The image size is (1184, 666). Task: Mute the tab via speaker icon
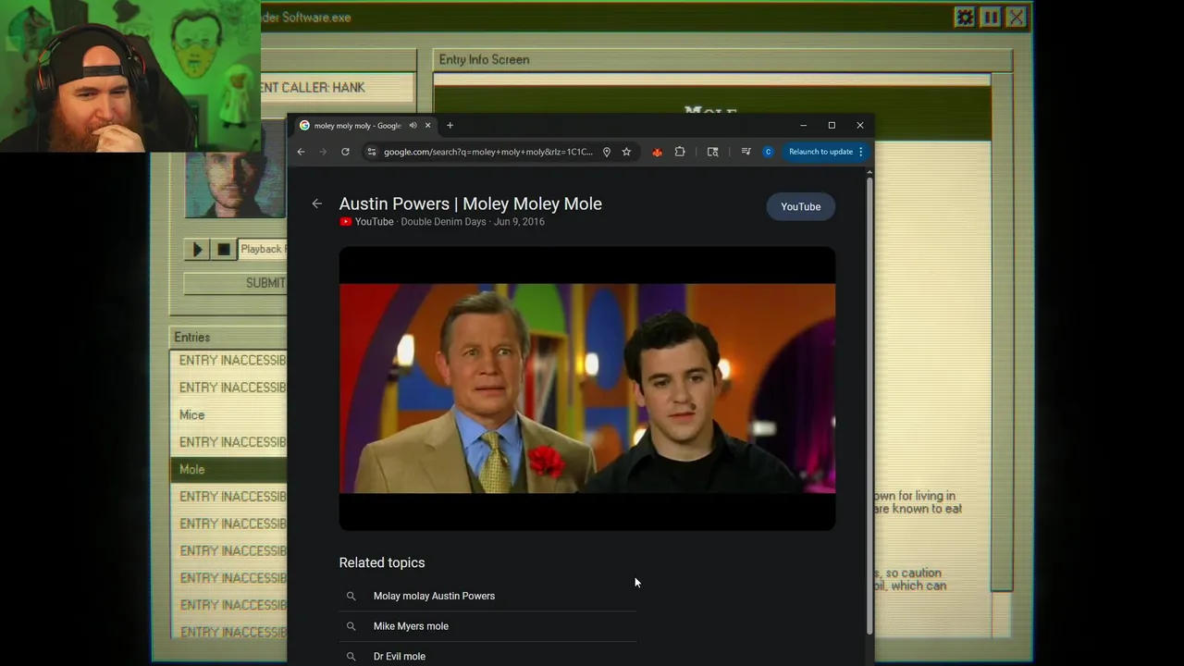413,126
